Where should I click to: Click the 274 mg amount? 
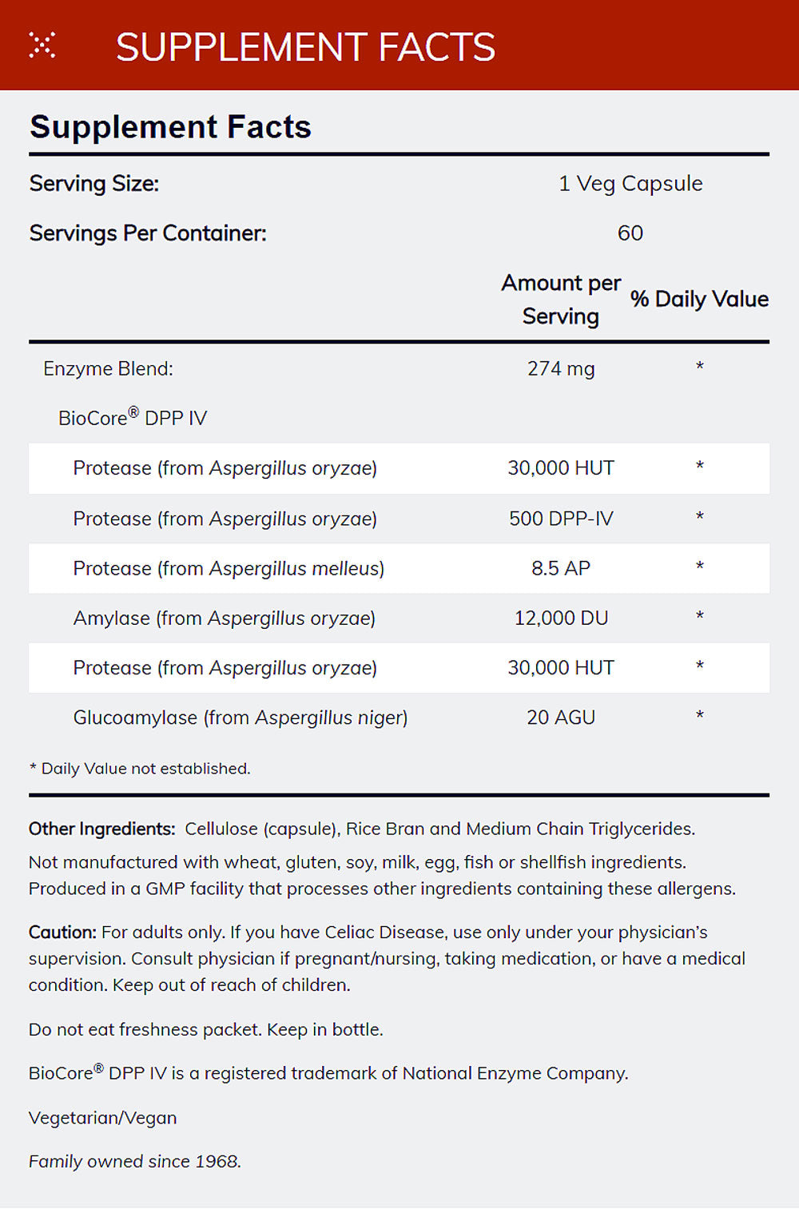[561, 368]
